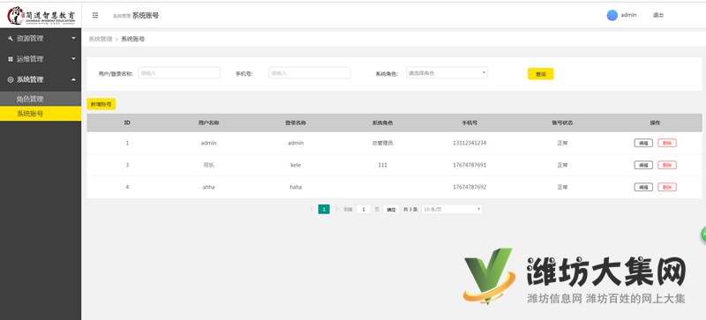Toggle sidebar with hamburger menu icon
This screenshot has width=706, height=320.
[95, 15]
